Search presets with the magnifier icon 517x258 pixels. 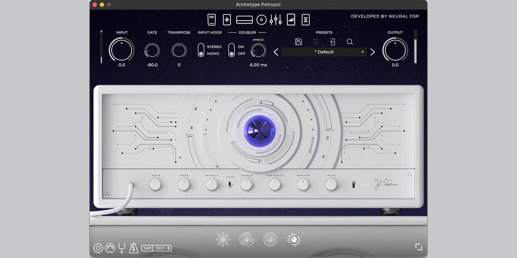click(x=349, y=42)
